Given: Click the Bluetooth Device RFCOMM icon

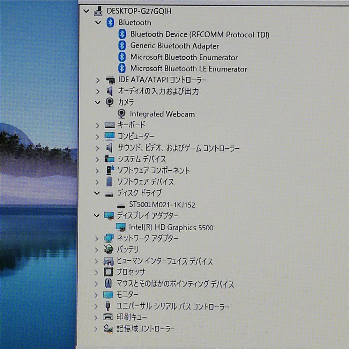Looking at the screenshot, I should [122, 34].
